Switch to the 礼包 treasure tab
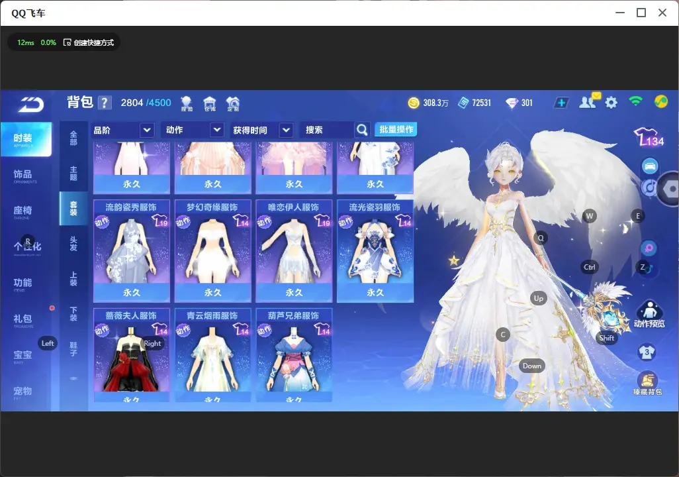679x477 pixels. 24,319
